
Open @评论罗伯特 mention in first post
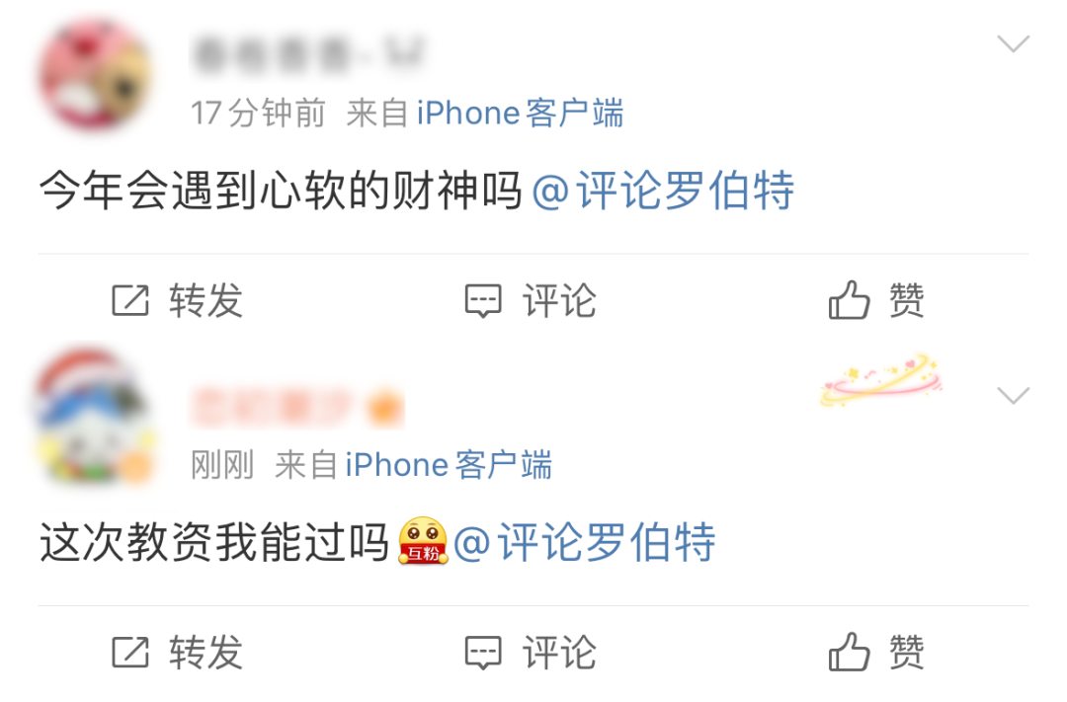point(663,191)
